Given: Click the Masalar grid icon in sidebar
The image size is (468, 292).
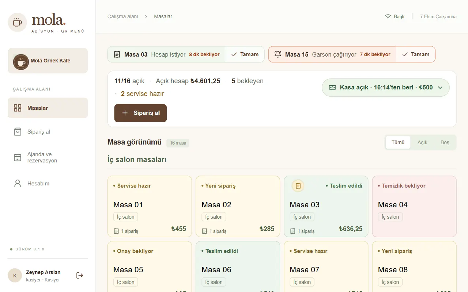Looking at the screenshot, I should [x=18, y=108].
